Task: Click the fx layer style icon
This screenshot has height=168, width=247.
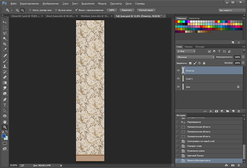Action: click(211, 111)
